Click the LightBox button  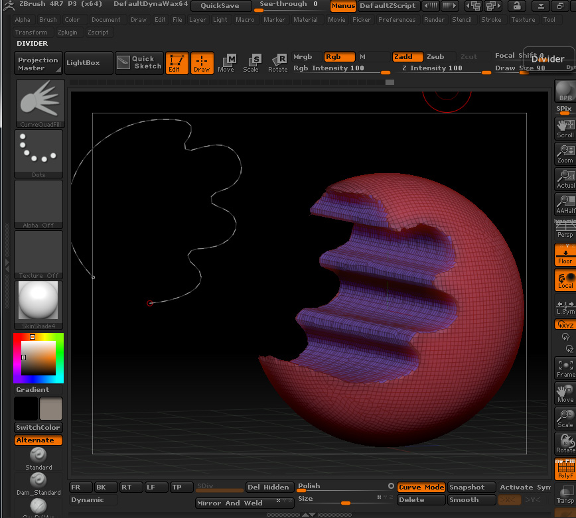(83, 62)
